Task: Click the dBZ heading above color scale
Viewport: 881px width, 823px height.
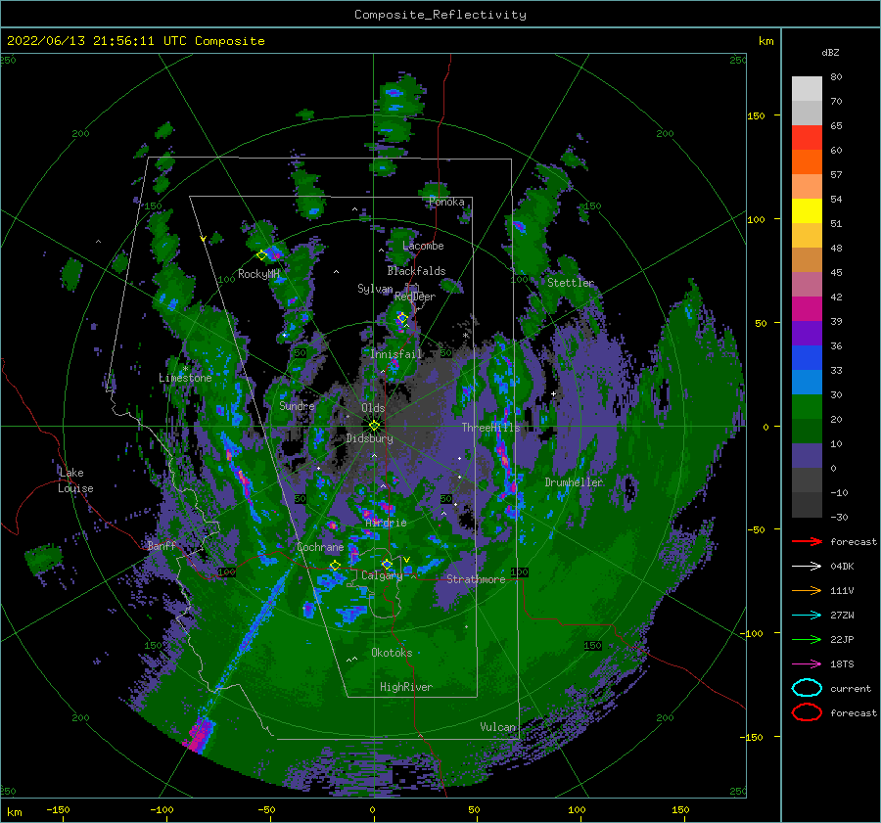Action: [x=830, y=52]
